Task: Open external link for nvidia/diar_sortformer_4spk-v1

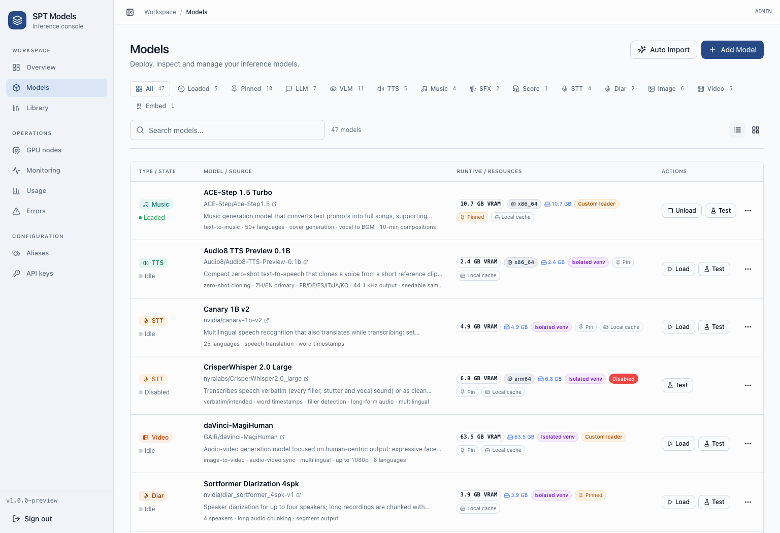Action: click(299, 495)
